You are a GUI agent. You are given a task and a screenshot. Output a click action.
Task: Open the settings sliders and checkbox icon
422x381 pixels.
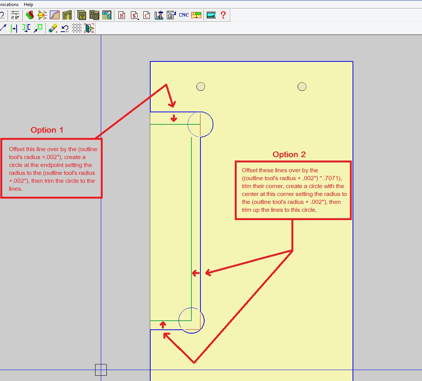[15, 15]
